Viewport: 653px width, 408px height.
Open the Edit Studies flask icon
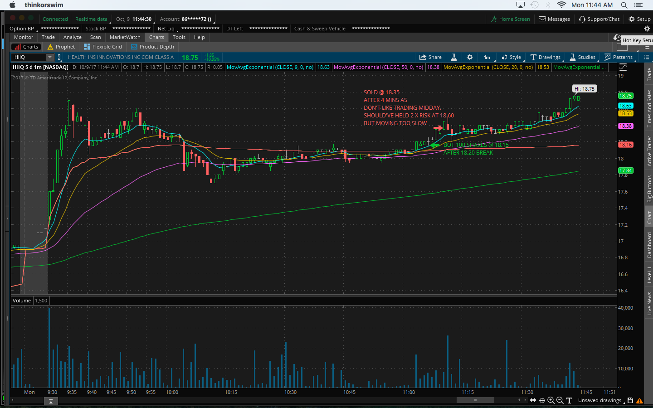tap(453, 57)
